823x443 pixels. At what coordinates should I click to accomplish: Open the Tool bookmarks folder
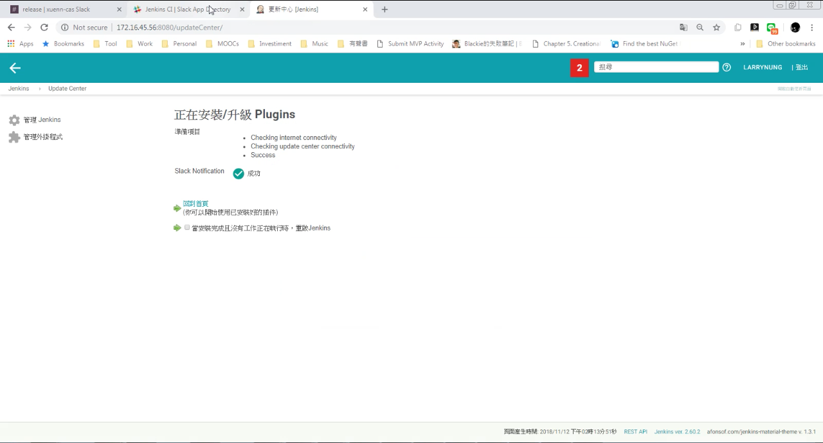tap(105, 44)
